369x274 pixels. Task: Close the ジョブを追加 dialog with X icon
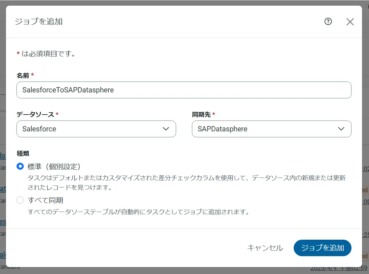(x=350, y=22)
